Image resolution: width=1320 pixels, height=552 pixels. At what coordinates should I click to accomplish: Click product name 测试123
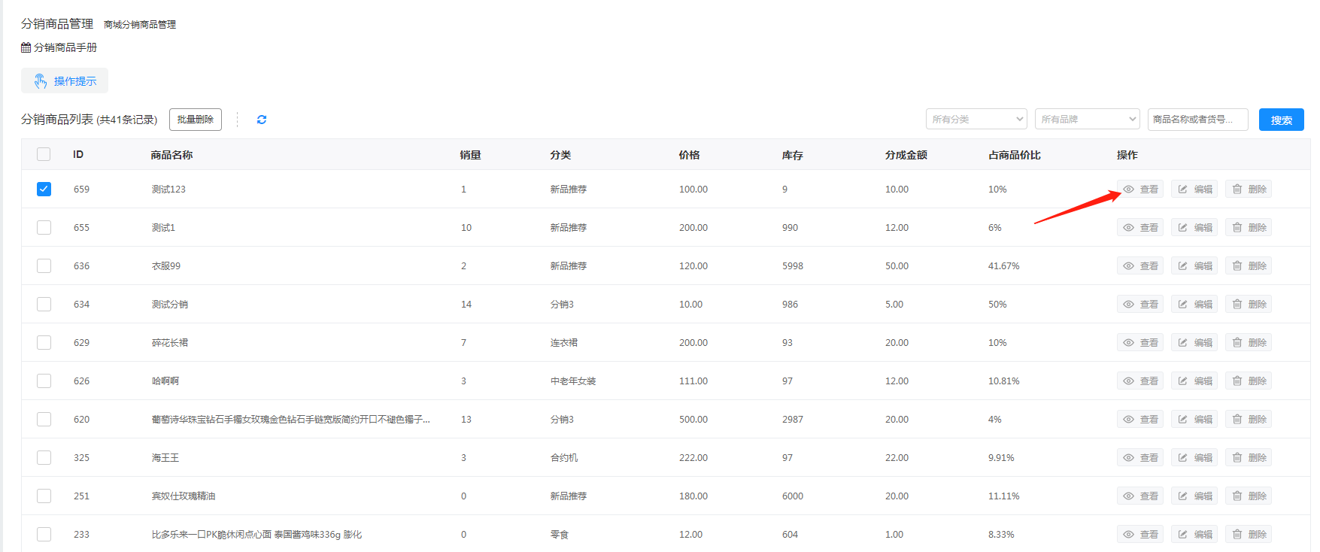[x=168, y=189]
